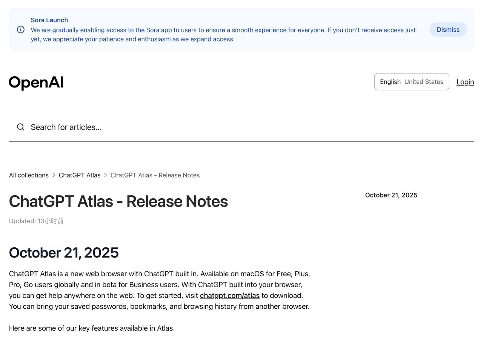The height and width of the screenshot is (337, 483).
Task: Select ChatGPT Atlas - Release Notes breadcrumb text
Action: [155, 175]
